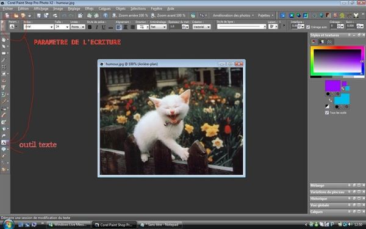This screenshot has height=229, width=366.
Task: Click the Undo arrow icon
Action: coord(64,15)
